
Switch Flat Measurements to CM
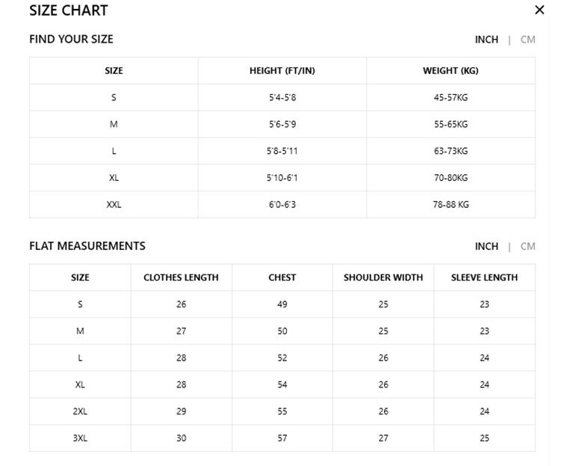(527, 246)
